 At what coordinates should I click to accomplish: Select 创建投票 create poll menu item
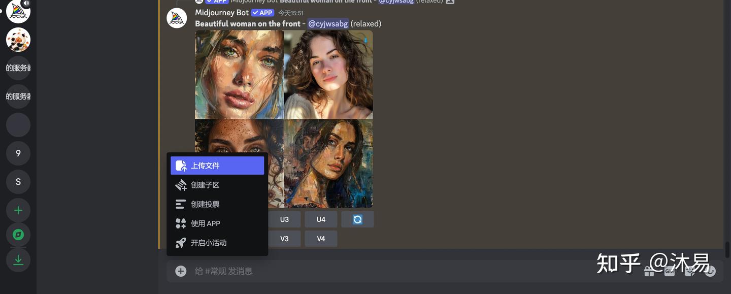(x=217, y=204)
